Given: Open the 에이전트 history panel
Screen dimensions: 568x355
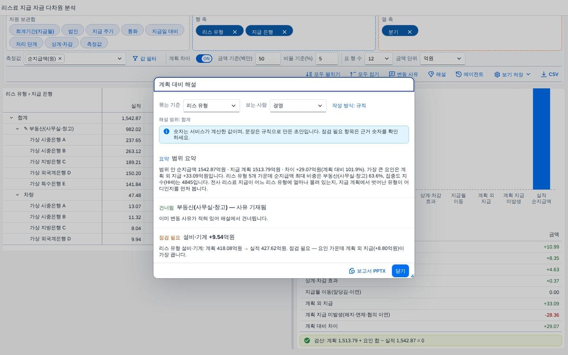Looking at the screenshot, I should [469, 74].
